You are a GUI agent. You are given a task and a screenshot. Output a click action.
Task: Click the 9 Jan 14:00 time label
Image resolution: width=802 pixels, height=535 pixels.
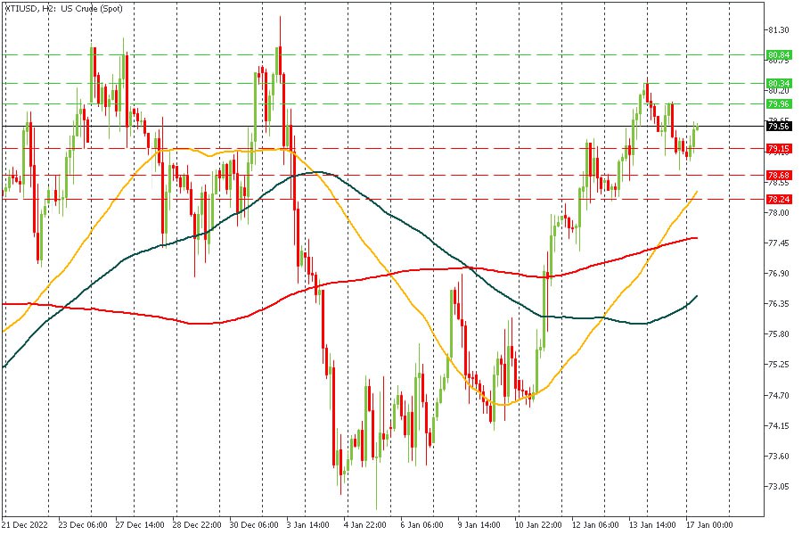pos(479,525)
